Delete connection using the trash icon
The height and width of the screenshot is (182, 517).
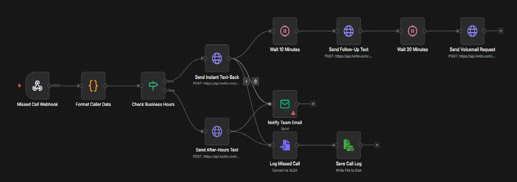coord(256,81)
